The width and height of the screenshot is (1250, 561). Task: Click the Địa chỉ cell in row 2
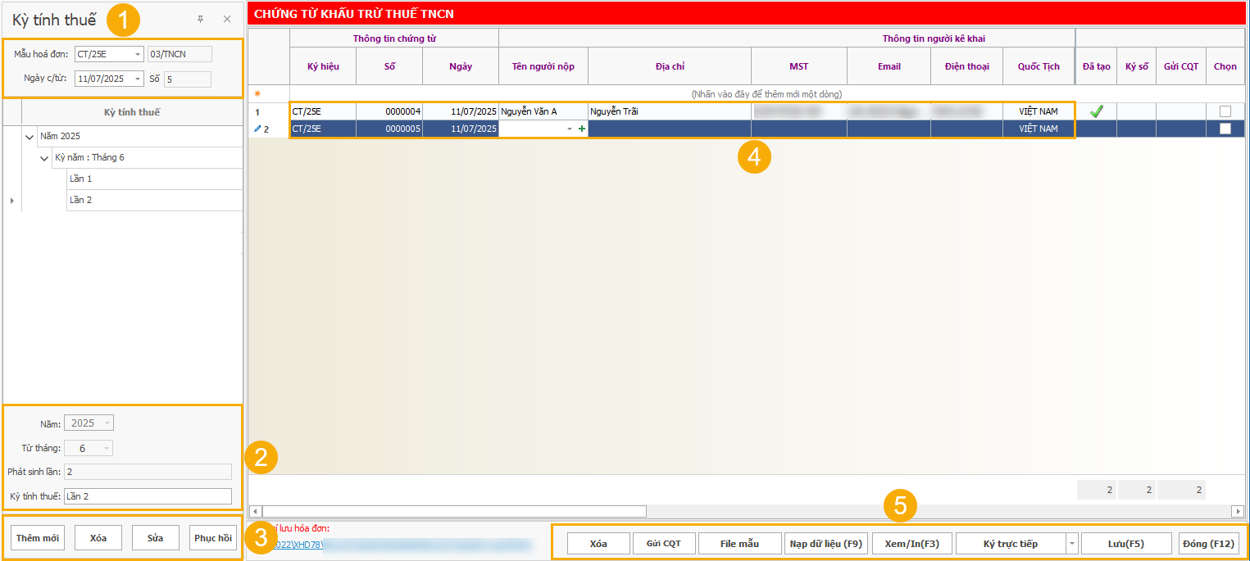tap(670, 129)
